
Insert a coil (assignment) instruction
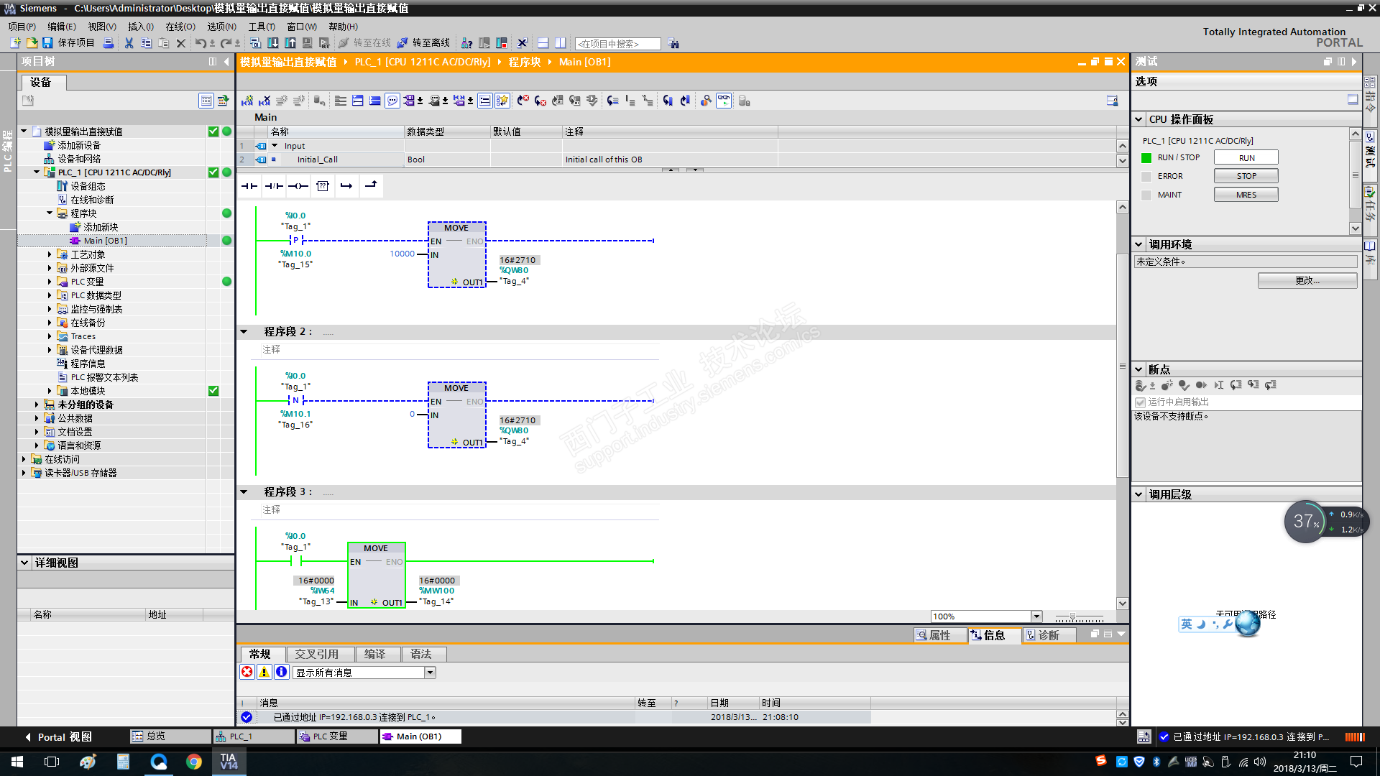click(x=298, y=186)
